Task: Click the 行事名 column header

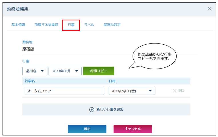Action: pyautogui.click(x=30, y=81)
